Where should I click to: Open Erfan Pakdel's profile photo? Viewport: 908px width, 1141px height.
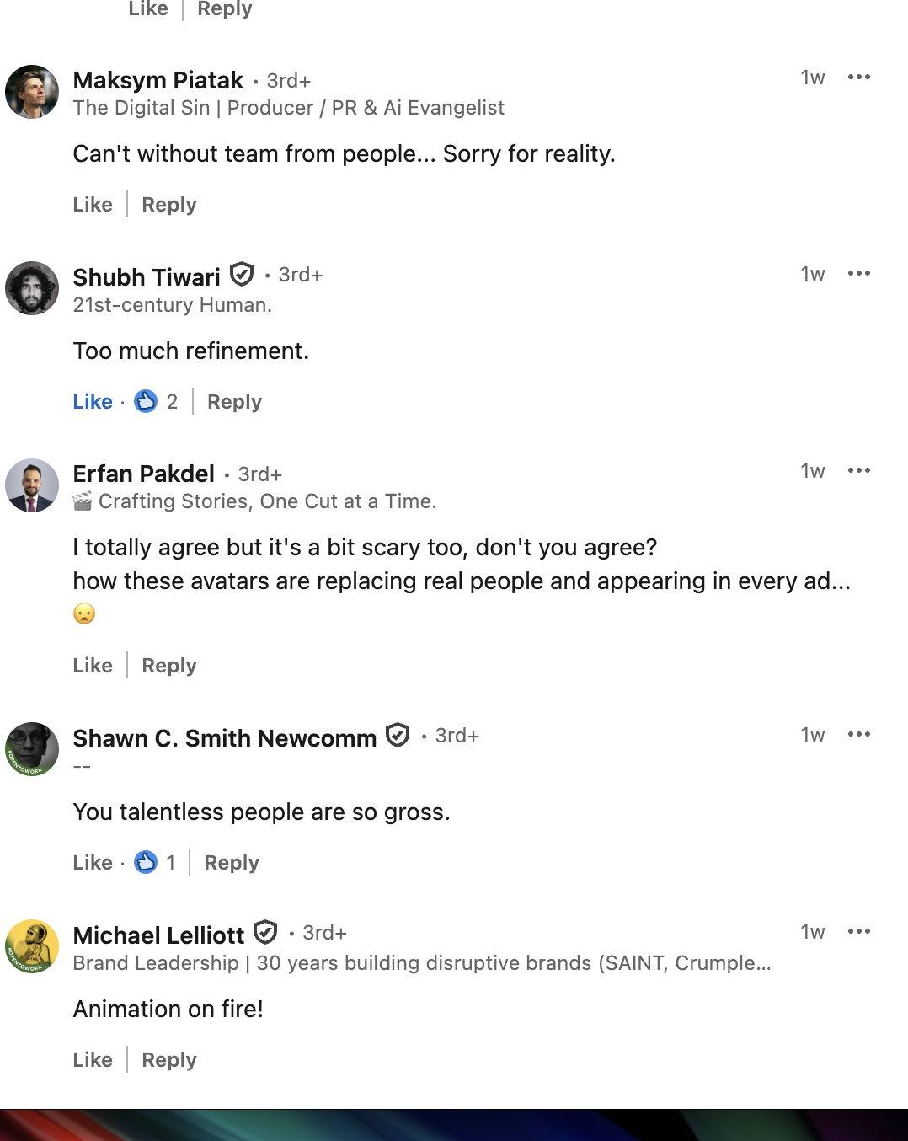32,485
